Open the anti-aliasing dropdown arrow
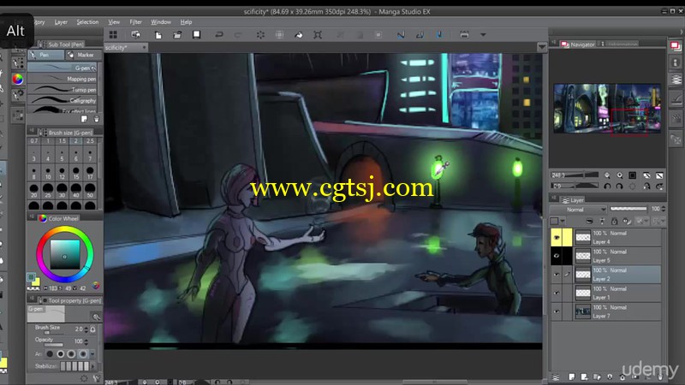 tap(92, 354)
